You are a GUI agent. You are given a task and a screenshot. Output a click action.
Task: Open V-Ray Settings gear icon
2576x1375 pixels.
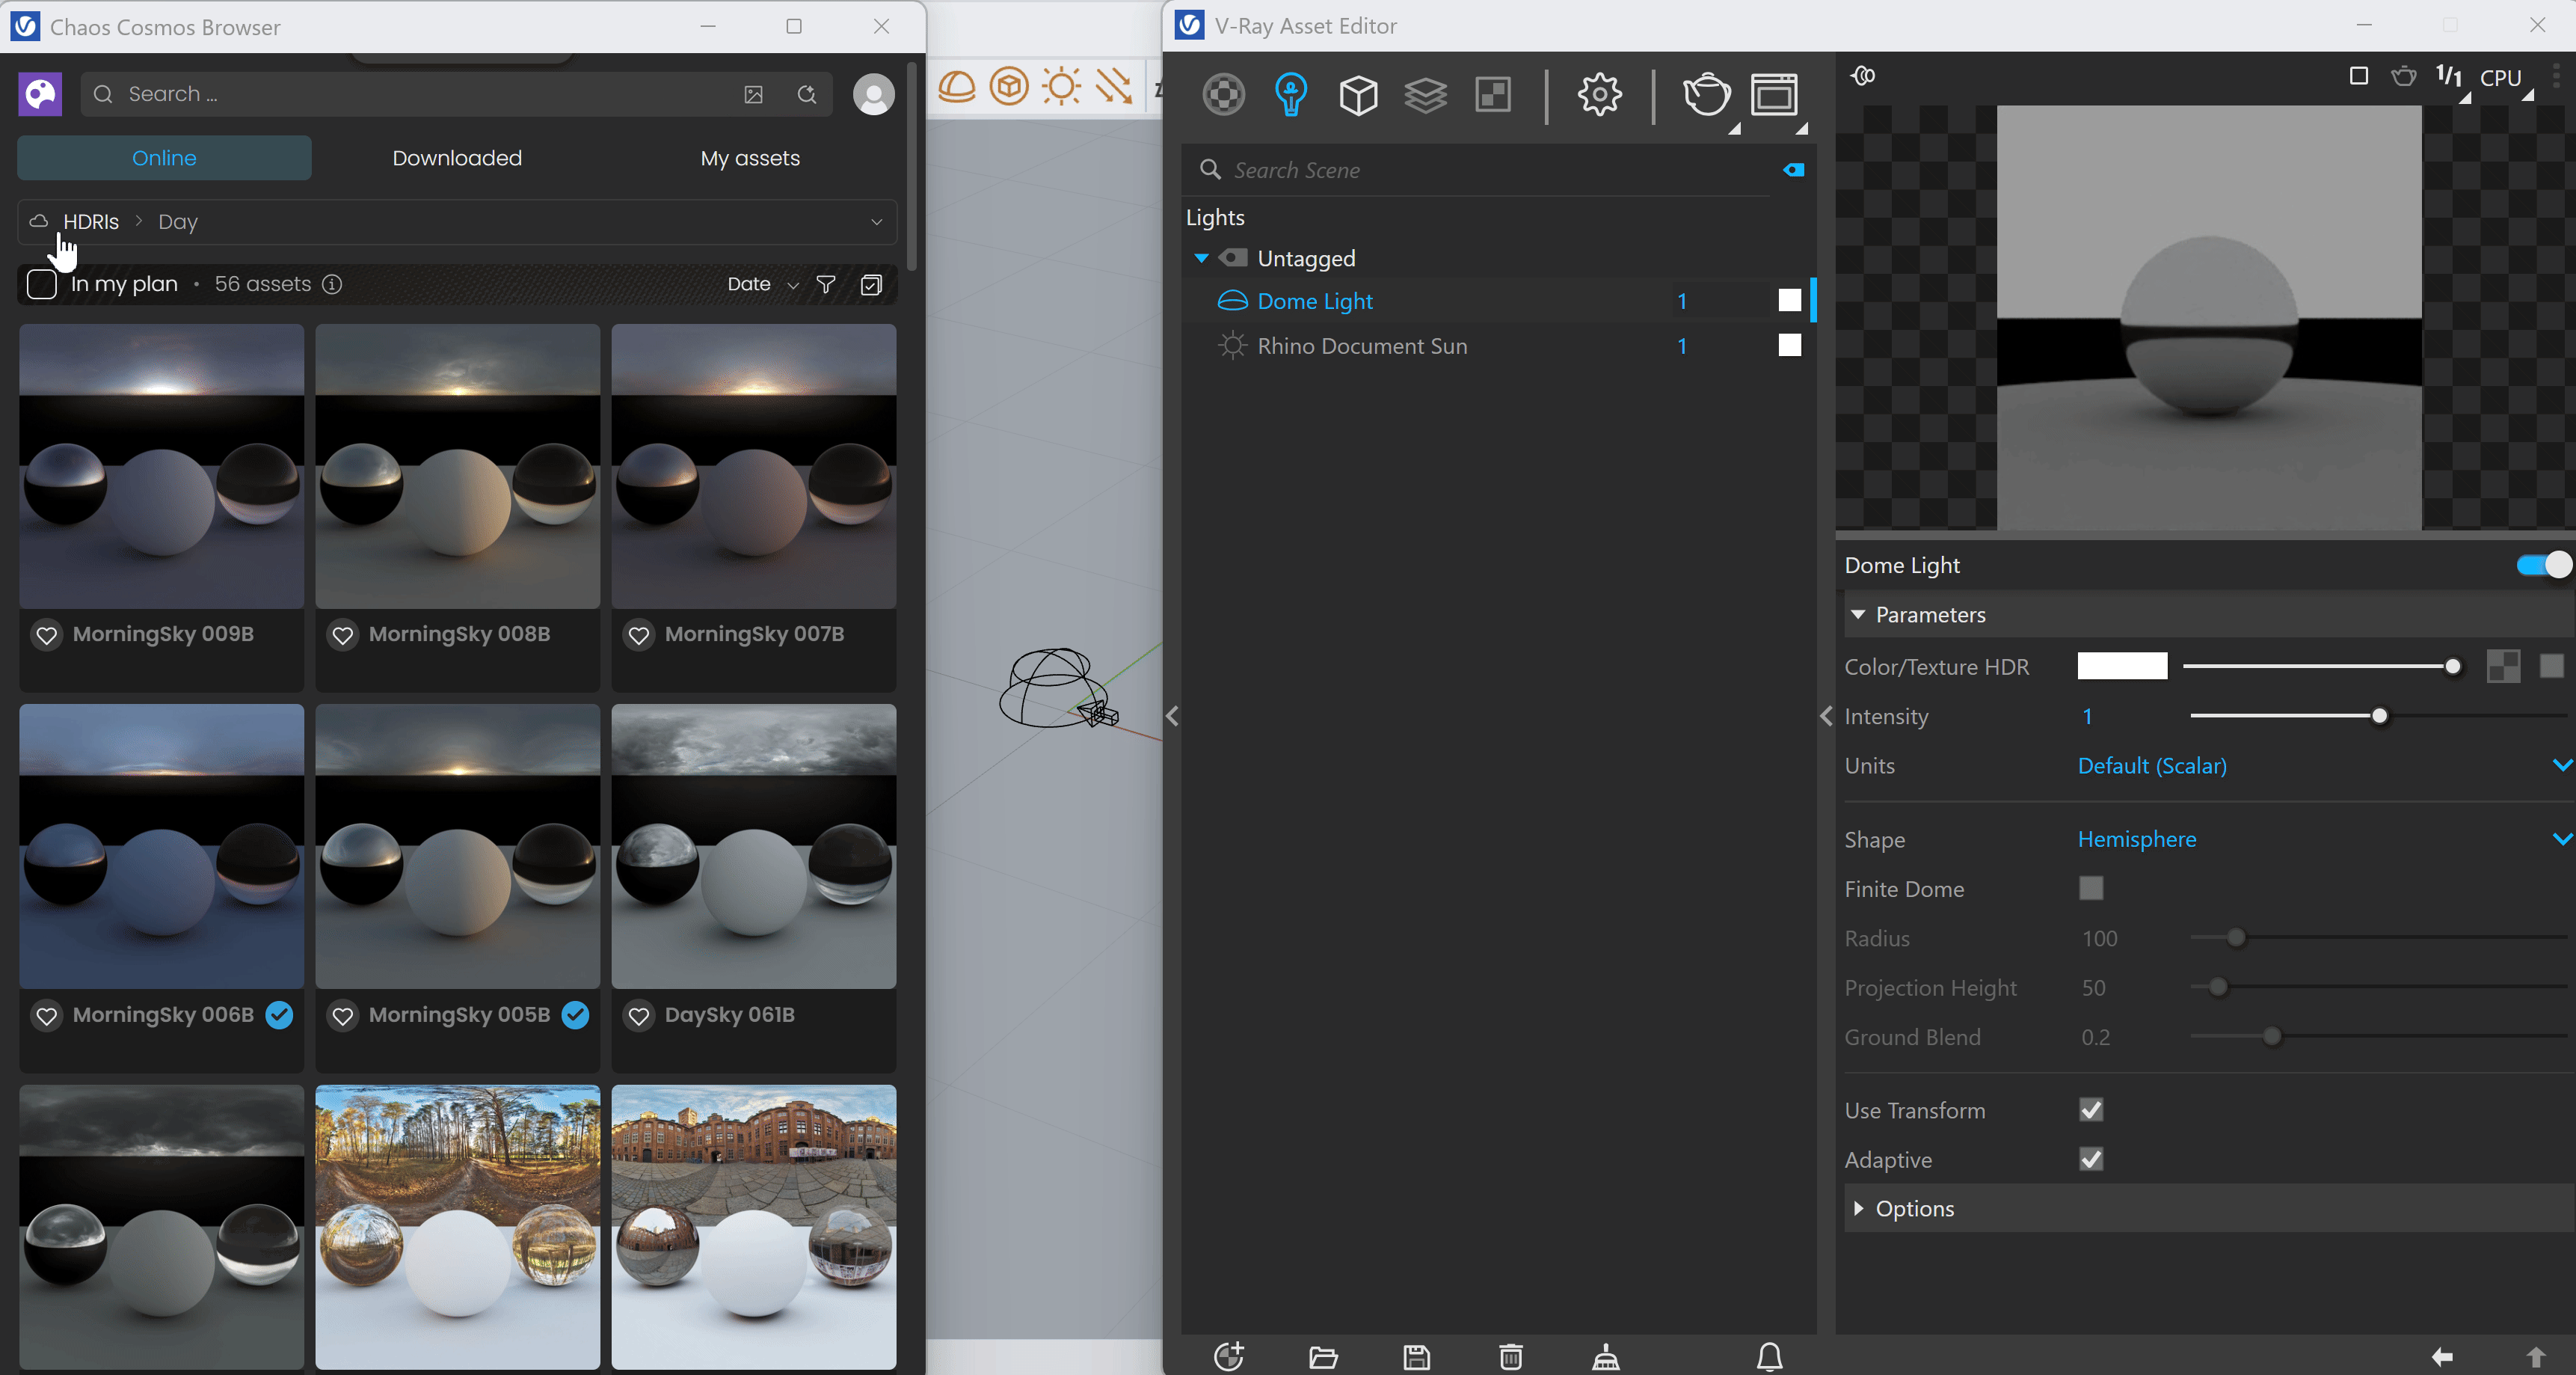coord(1599,95)
